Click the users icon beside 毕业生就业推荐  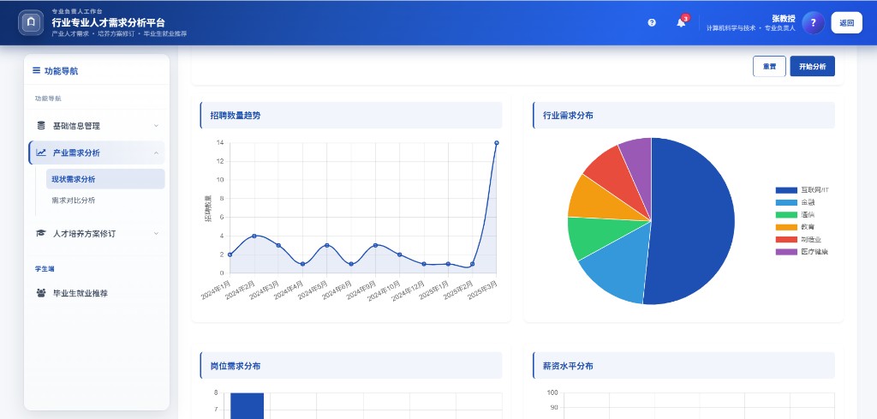[41, 292]
